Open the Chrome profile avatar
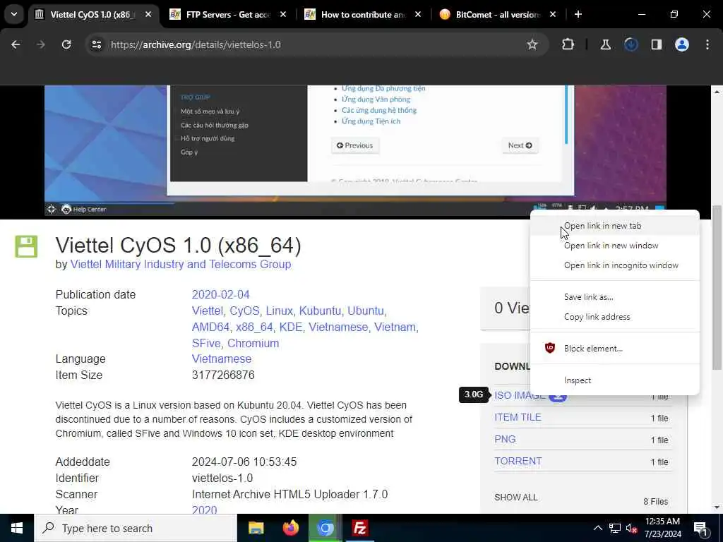 (x=682, y=44)
